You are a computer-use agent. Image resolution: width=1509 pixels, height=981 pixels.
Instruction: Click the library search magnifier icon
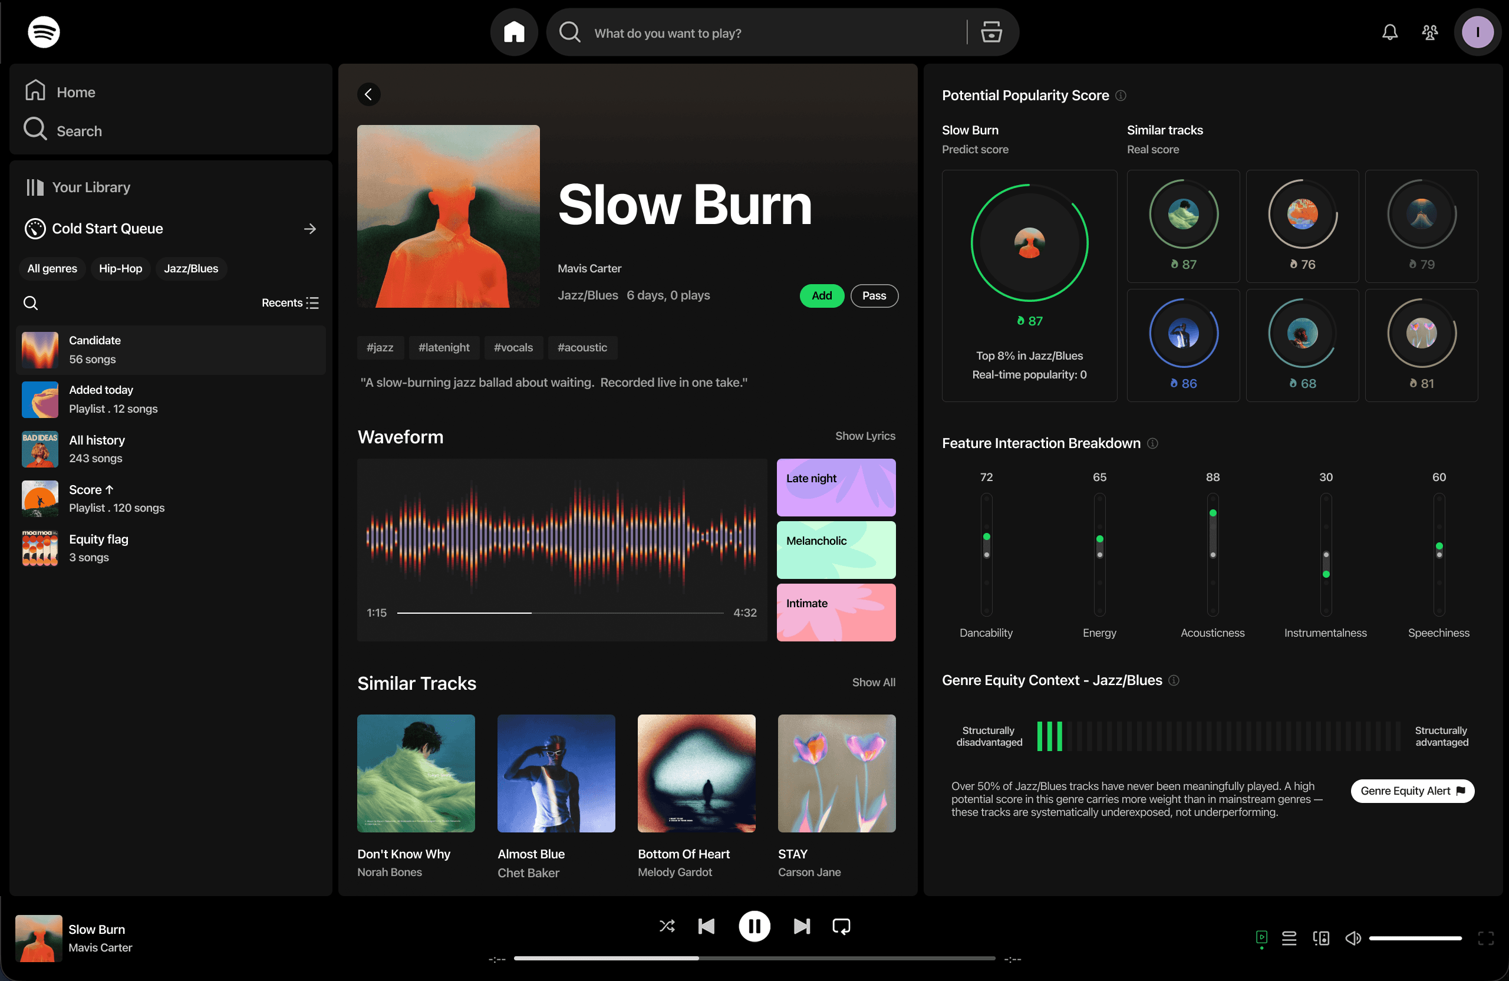[x=31, y=303]
